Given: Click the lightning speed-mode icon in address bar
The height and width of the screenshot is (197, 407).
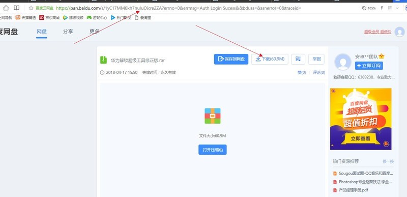Looking at the screenshot, I should (x=382, y=8).
